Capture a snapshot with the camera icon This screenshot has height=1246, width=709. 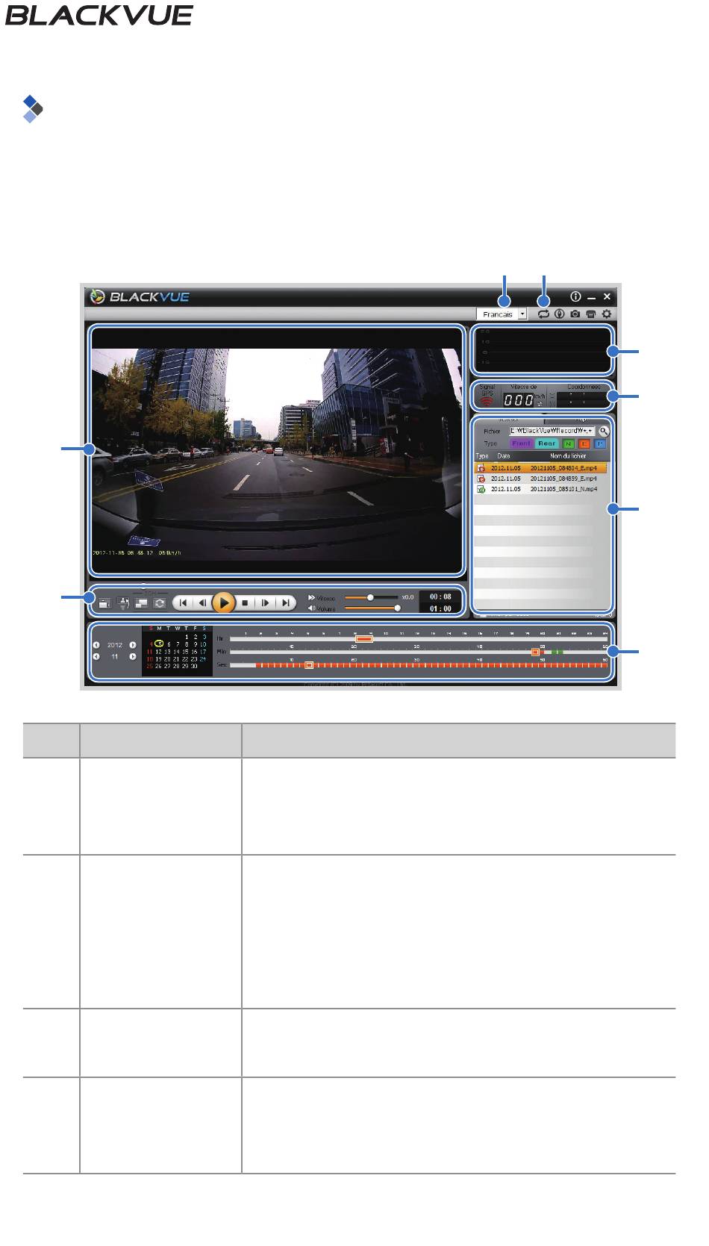[x=575, y=314]
